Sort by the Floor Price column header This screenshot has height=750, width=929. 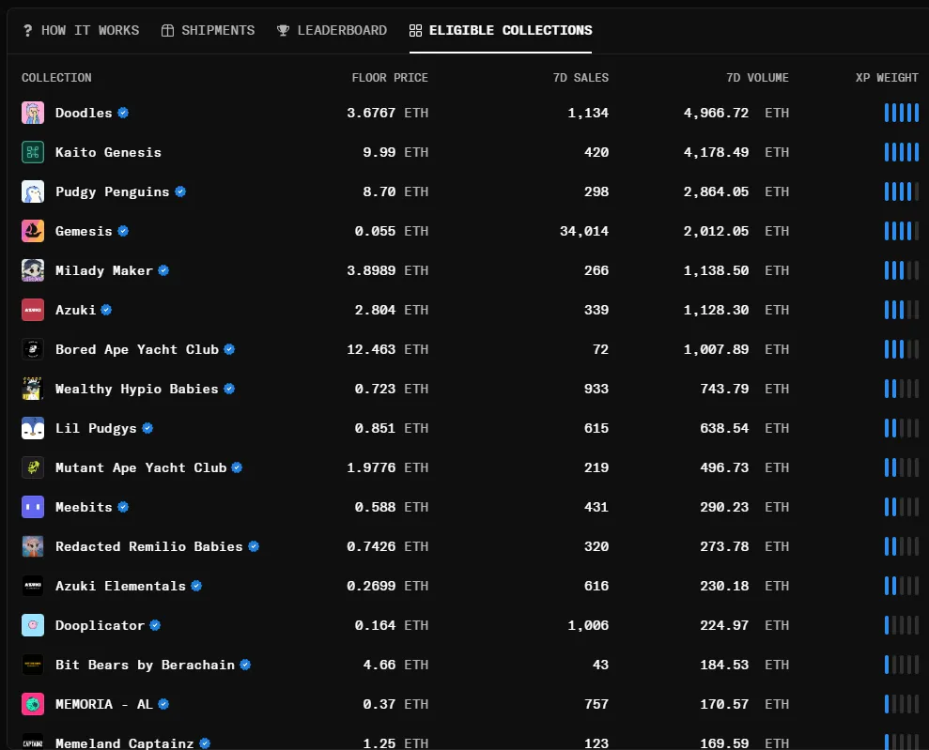tap(390, 78)
